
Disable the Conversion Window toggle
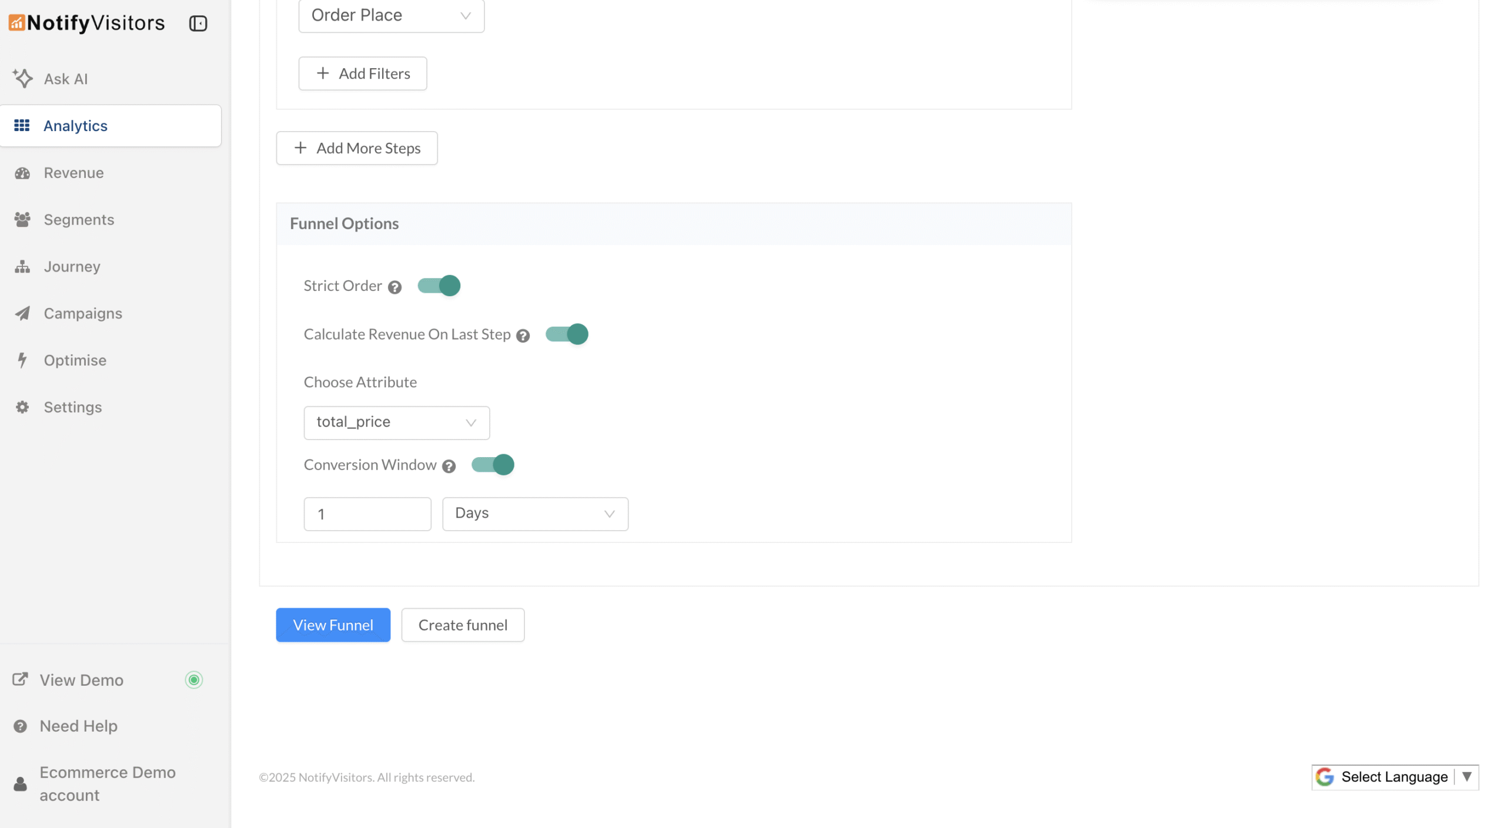coord(492,464)
